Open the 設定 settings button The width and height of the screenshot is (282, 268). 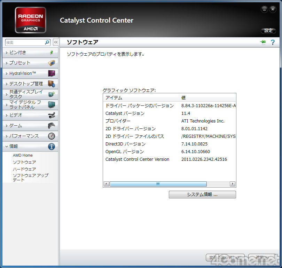pos(268,31)
